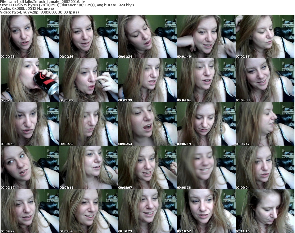Choose the last thumbnail timestamped 00:11:16
295x233 pixels.
point(265,211)
